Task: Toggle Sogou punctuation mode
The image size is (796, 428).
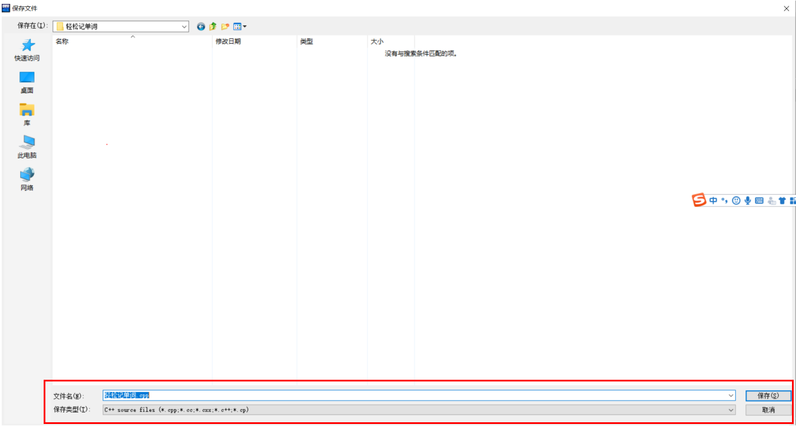Action: (x=725, y=200)
